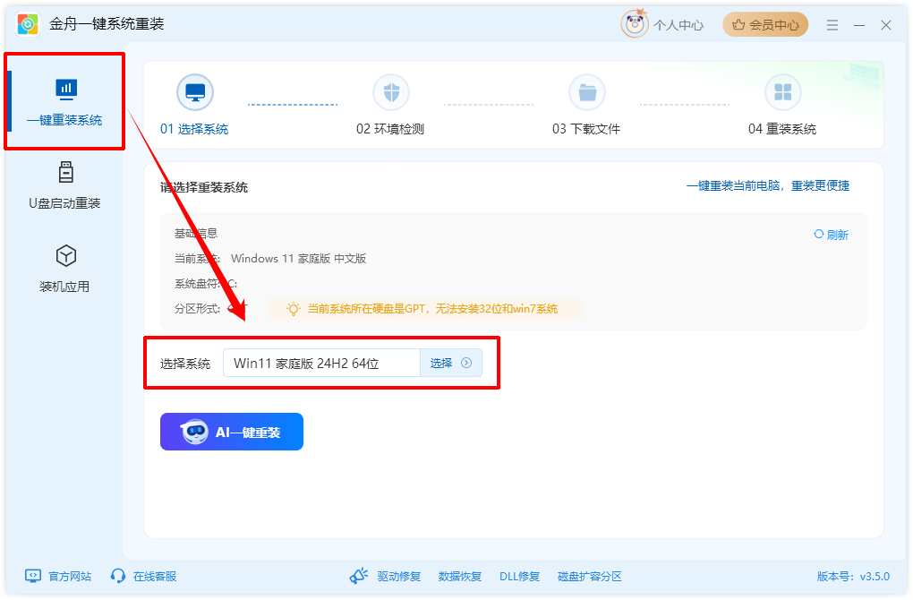Switch to U盘启动重装 tab label
Screen dimensions: 913x600
point(64,202)
